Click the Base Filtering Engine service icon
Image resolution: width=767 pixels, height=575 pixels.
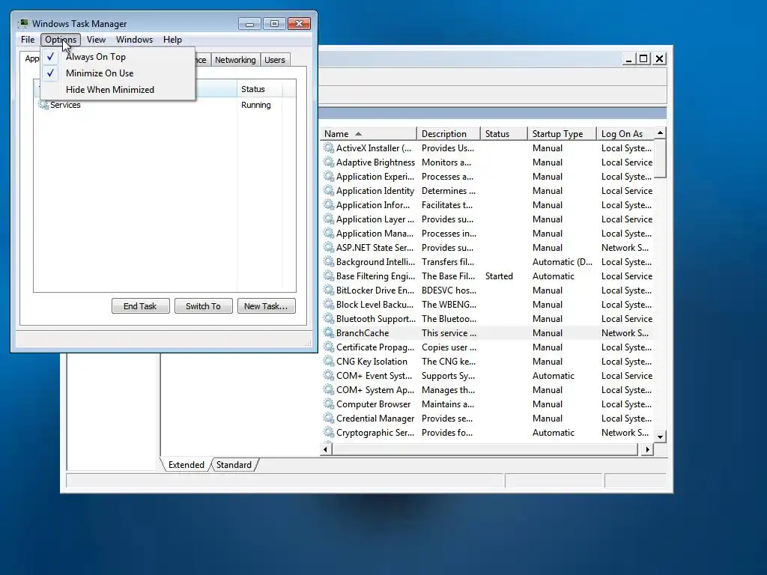[x=329, y=276]
